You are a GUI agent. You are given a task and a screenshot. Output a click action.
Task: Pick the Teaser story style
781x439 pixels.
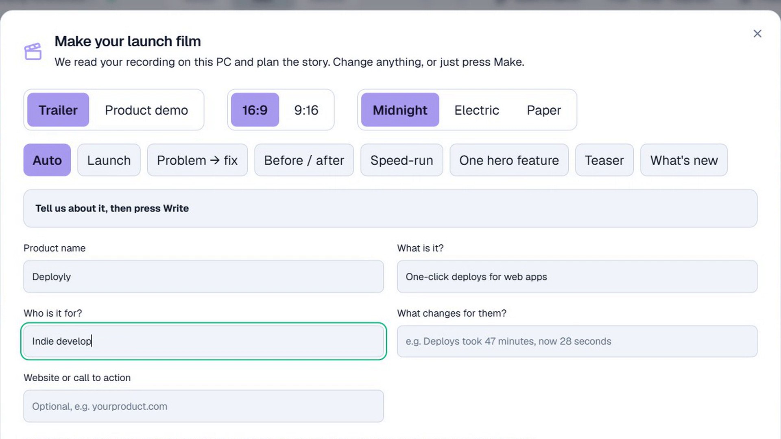(x=604, y=160)
